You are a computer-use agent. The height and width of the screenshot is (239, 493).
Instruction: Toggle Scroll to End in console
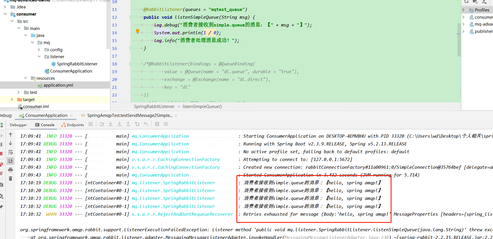10,161
